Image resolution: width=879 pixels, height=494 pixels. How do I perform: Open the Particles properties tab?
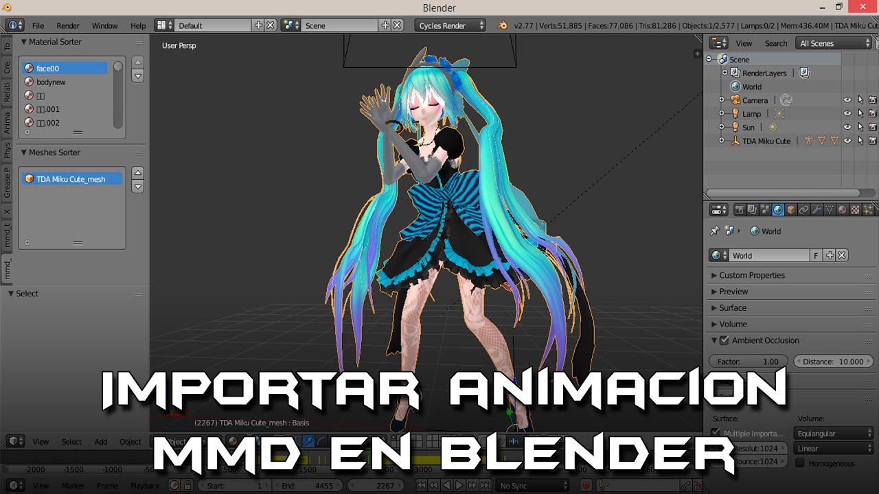point(868,210)
